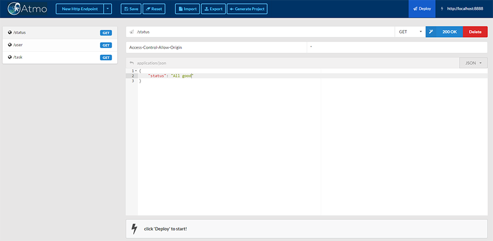Image resolution: width=493 pixels, height=241 pixels.
Task: Select the /task endpoint in the list
Action: 60,58
